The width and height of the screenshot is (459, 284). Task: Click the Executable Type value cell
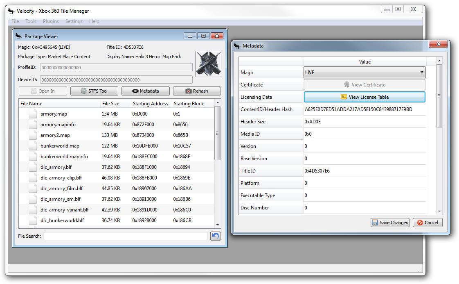[x=364, y=195]
